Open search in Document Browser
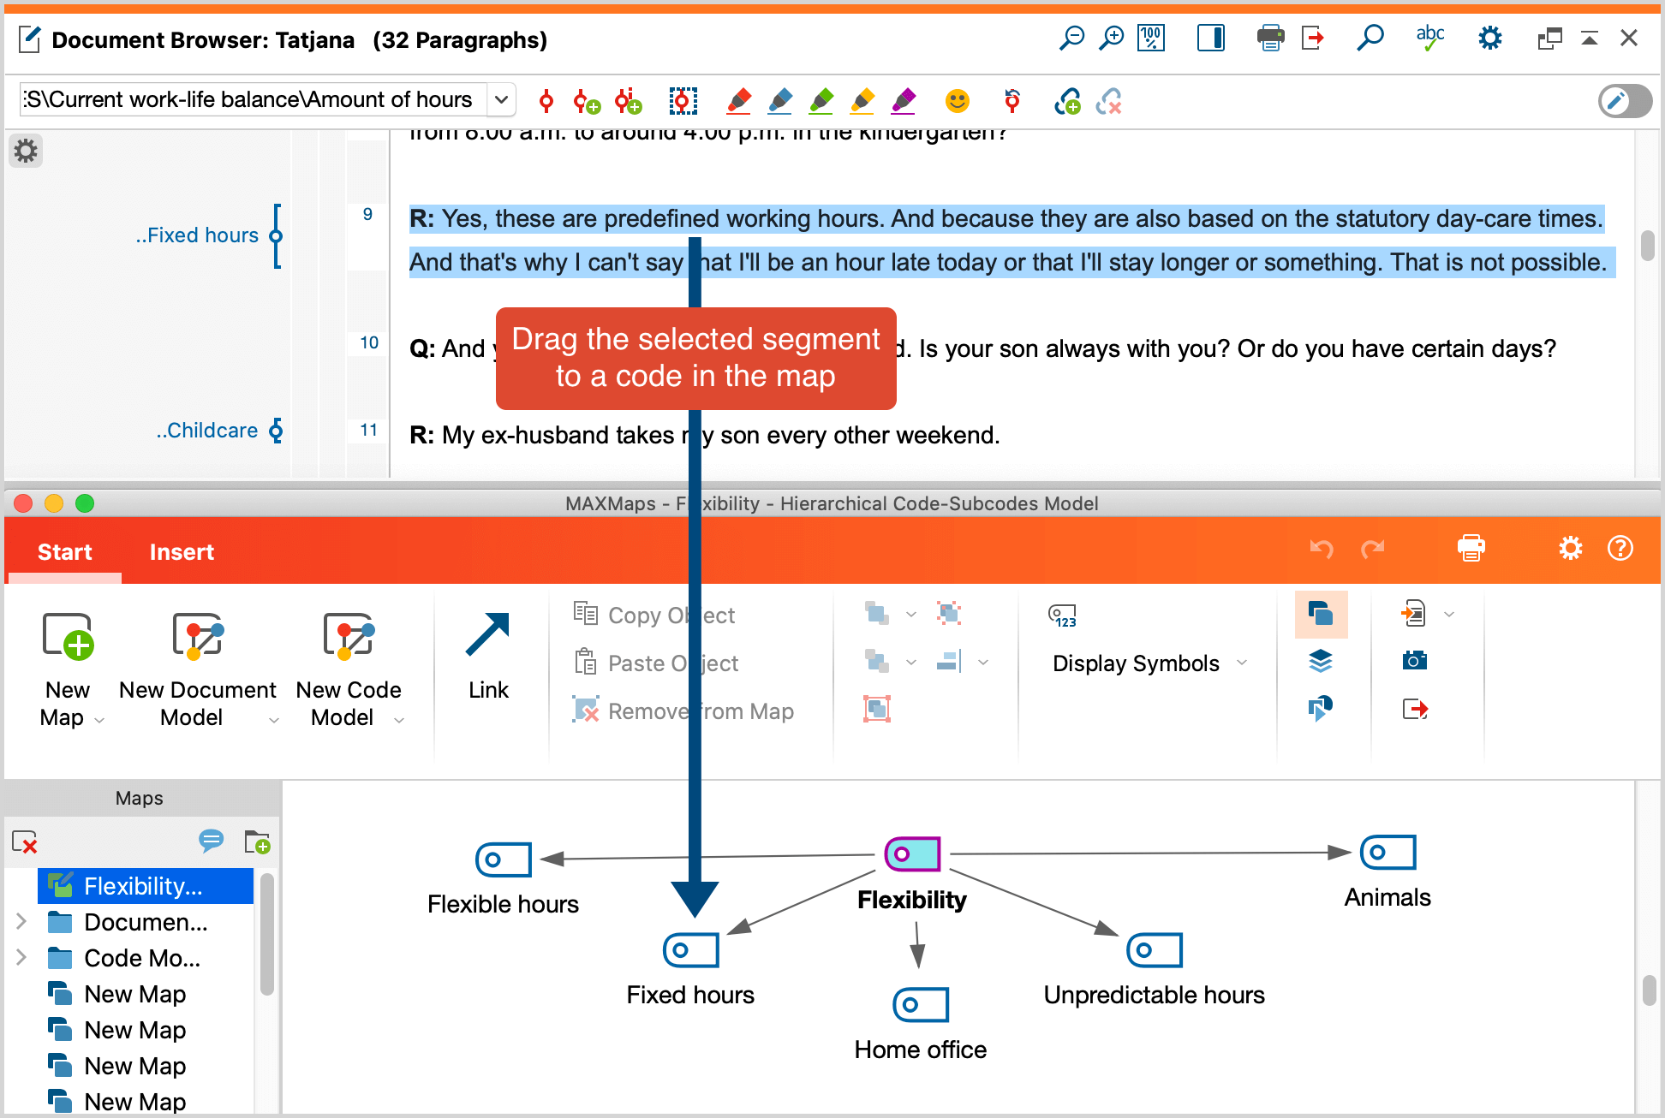Screen dimensions: 1665x1118 [x=1370, y=39]
